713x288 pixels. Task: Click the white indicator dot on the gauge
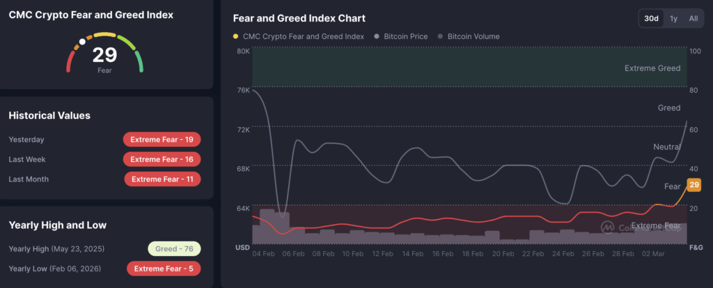[x=82, y=42]
